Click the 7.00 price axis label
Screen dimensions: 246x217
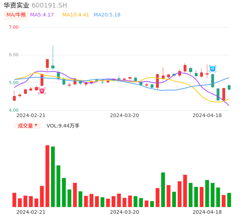(x=14, y=27)
